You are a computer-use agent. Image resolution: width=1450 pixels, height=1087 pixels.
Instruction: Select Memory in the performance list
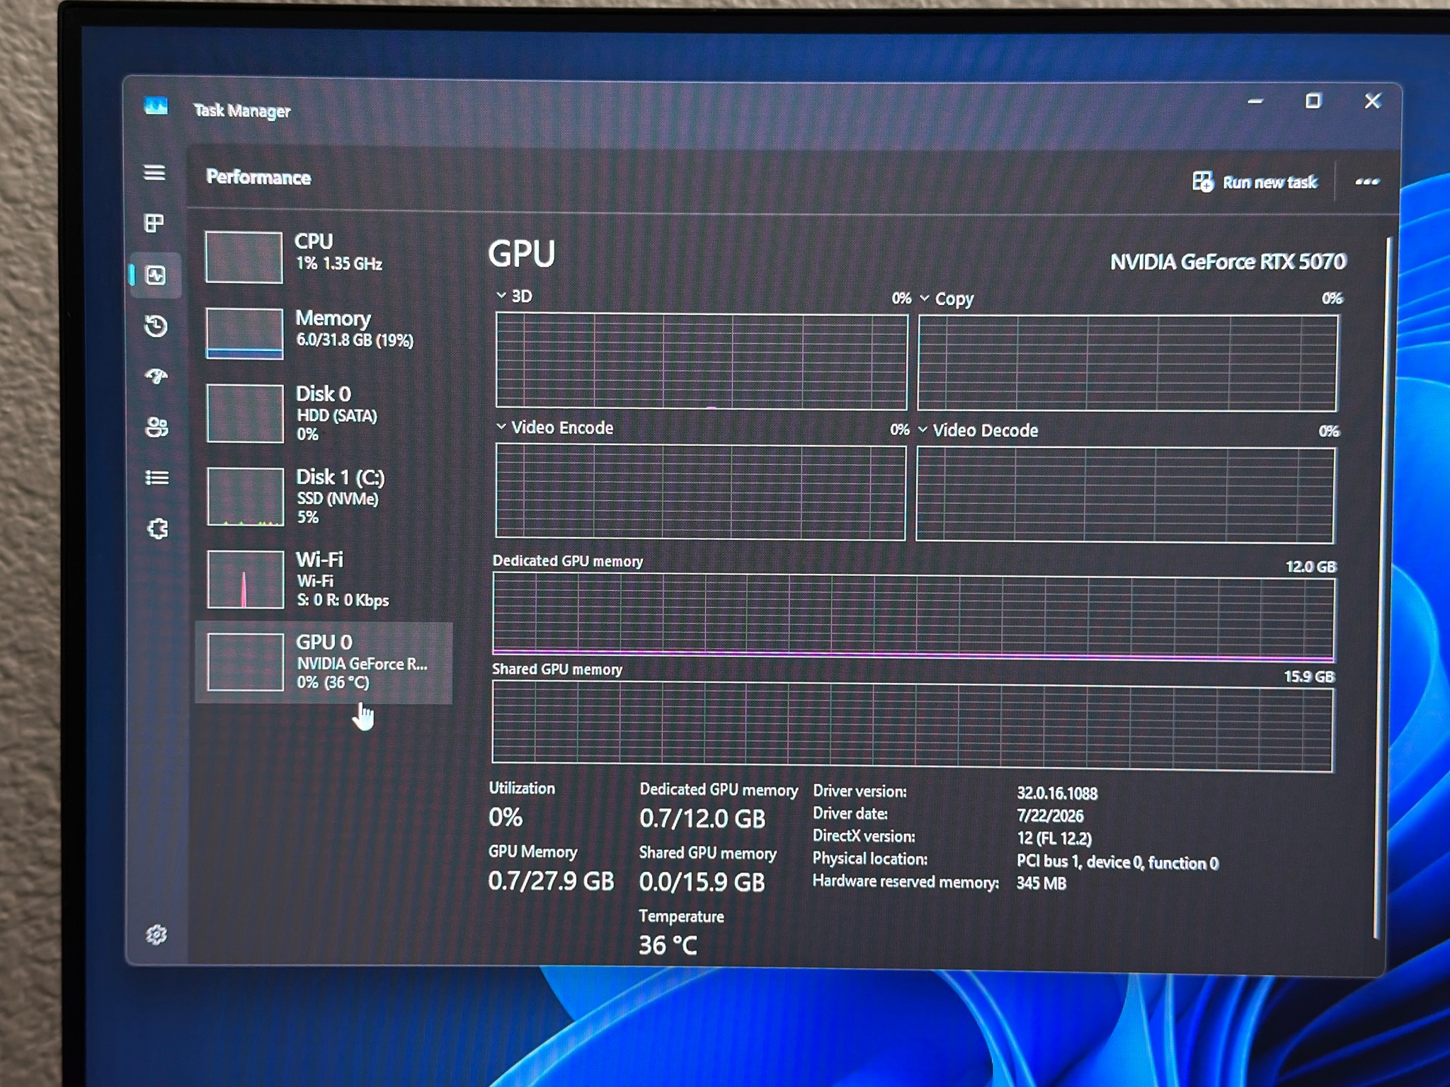(324, 333)
